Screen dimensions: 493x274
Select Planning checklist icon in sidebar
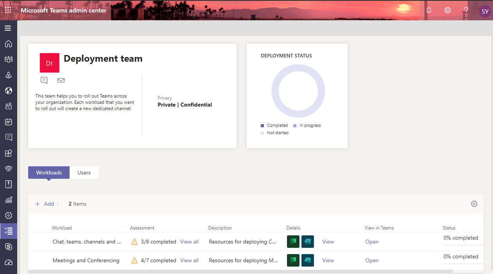coord(8,231)
